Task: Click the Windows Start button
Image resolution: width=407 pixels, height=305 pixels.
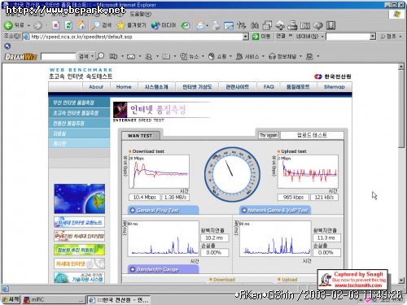Action: [11, 299]
